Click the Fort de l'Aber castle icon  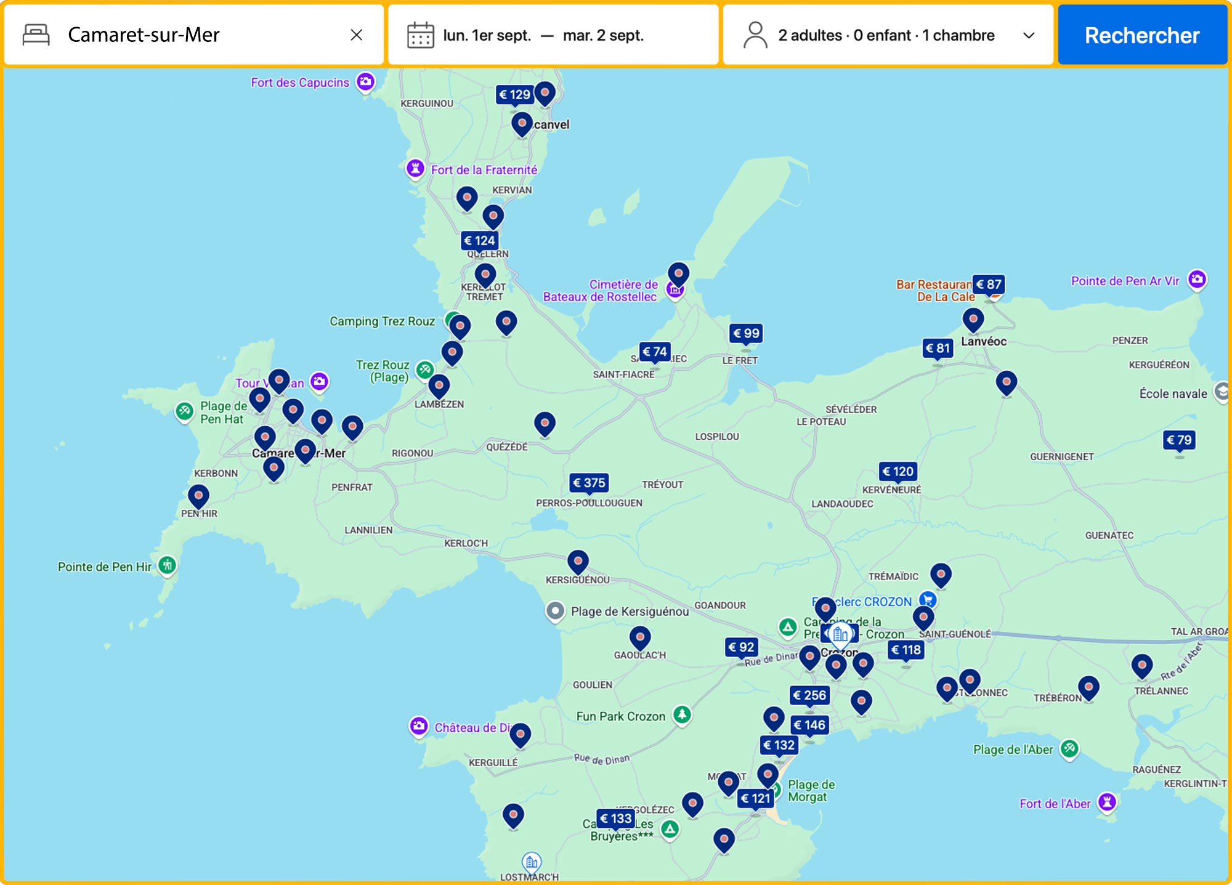coord(1107,802)
